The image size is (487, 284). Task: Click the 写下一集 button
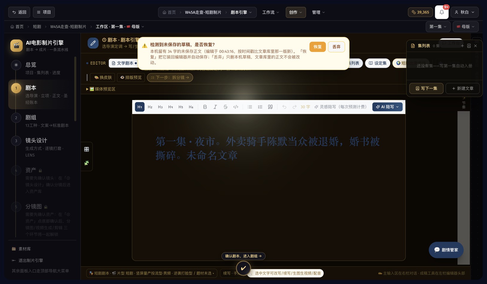click(x=426, y=88)
